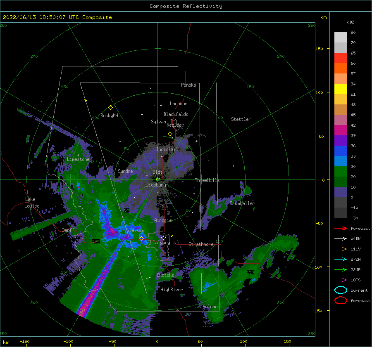Click the Lake Louise label

32,203
